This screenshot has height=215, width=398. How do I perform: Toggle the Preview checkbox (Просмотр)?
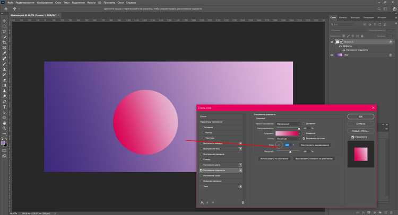pyautogui.click(x=353, y=137)
